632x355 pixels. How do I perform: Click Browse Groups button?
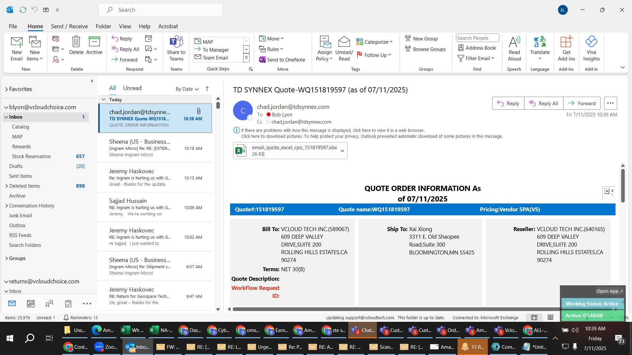[425, 49]
